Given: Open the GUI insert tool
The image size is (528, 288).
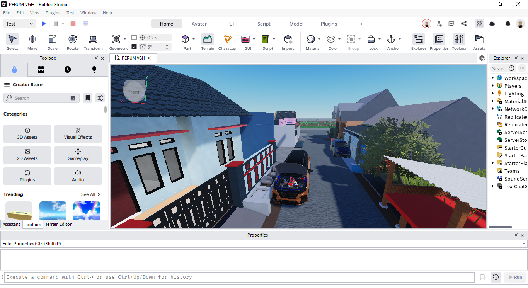Looking at the screenshot, I should [x=245, y=39].
